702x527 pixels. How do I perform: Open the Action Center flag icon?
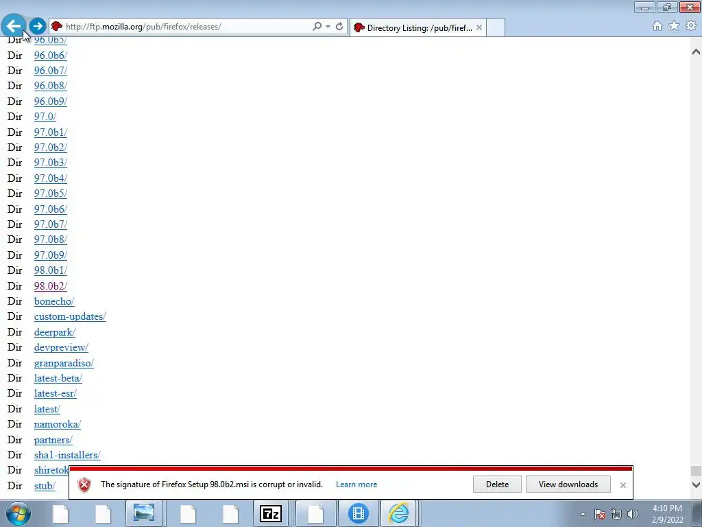600,514
